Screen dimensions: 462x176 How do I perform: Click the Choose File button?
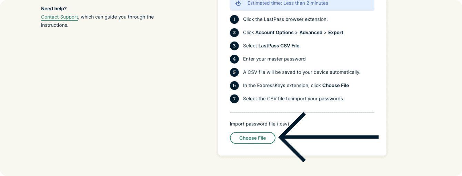click(252, 138)
